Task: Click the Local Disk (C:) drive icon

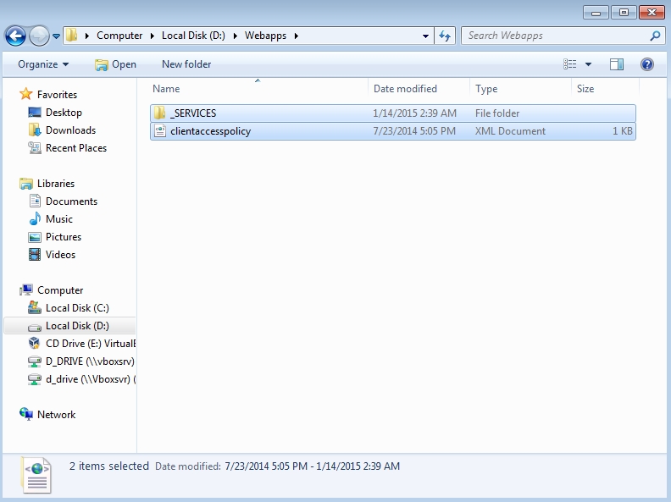Action: tap(35, 307)
